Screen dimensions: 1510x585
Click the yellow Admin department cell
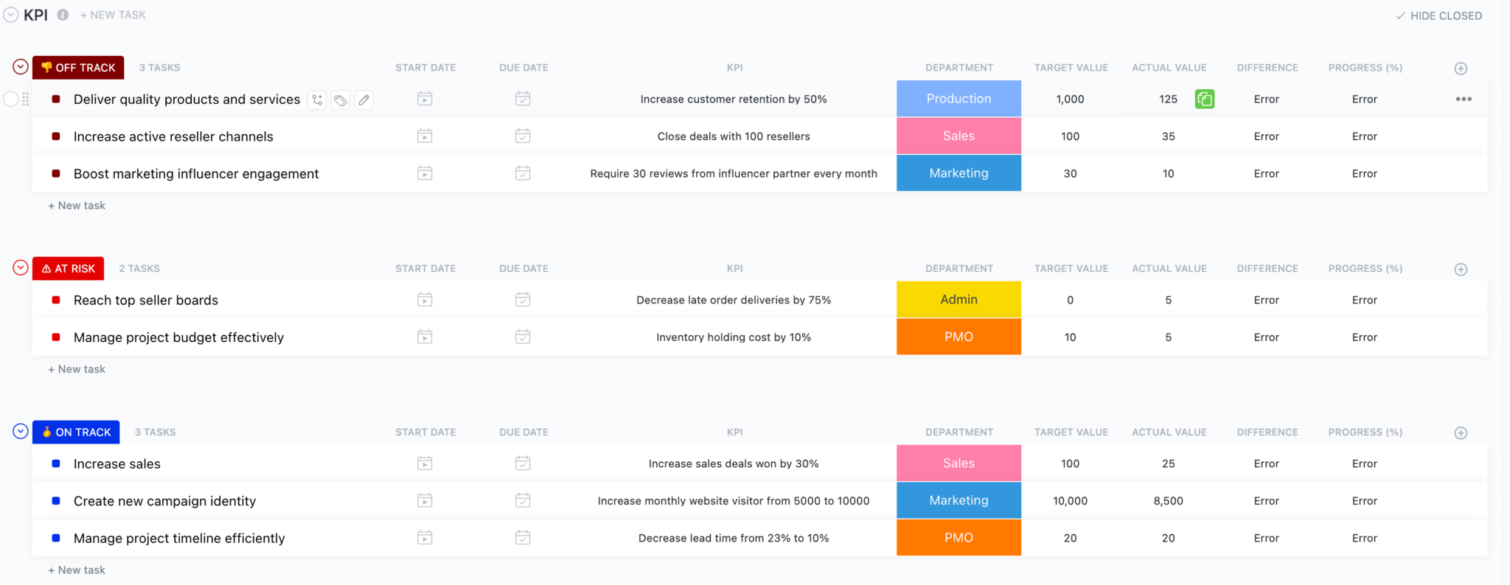[958, 300]
